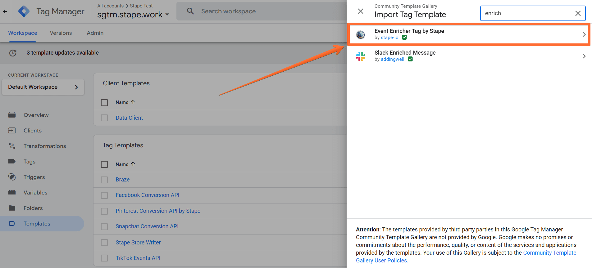The width and height of the screenshot is (592, 268).
Task: Click the Triggers sidebar icon
Action: point(12,177)
